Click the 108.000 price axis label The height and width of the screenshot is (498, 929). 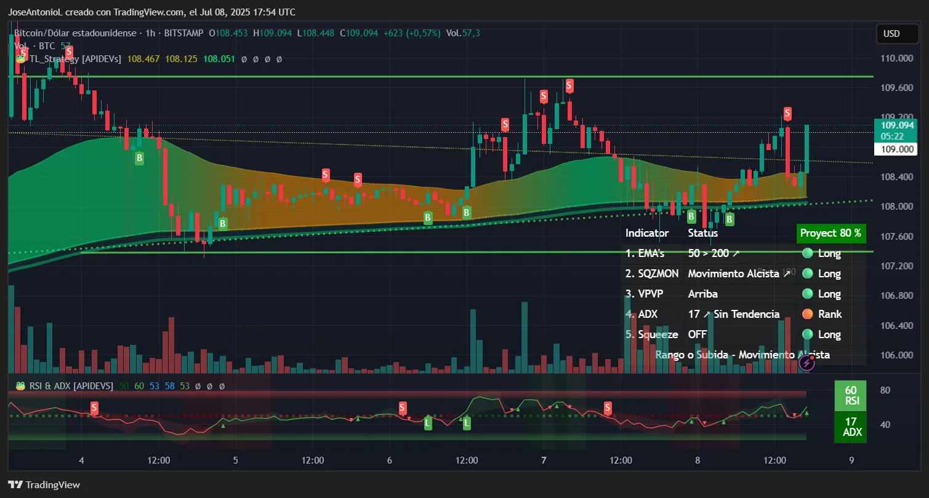coord(896,207)
